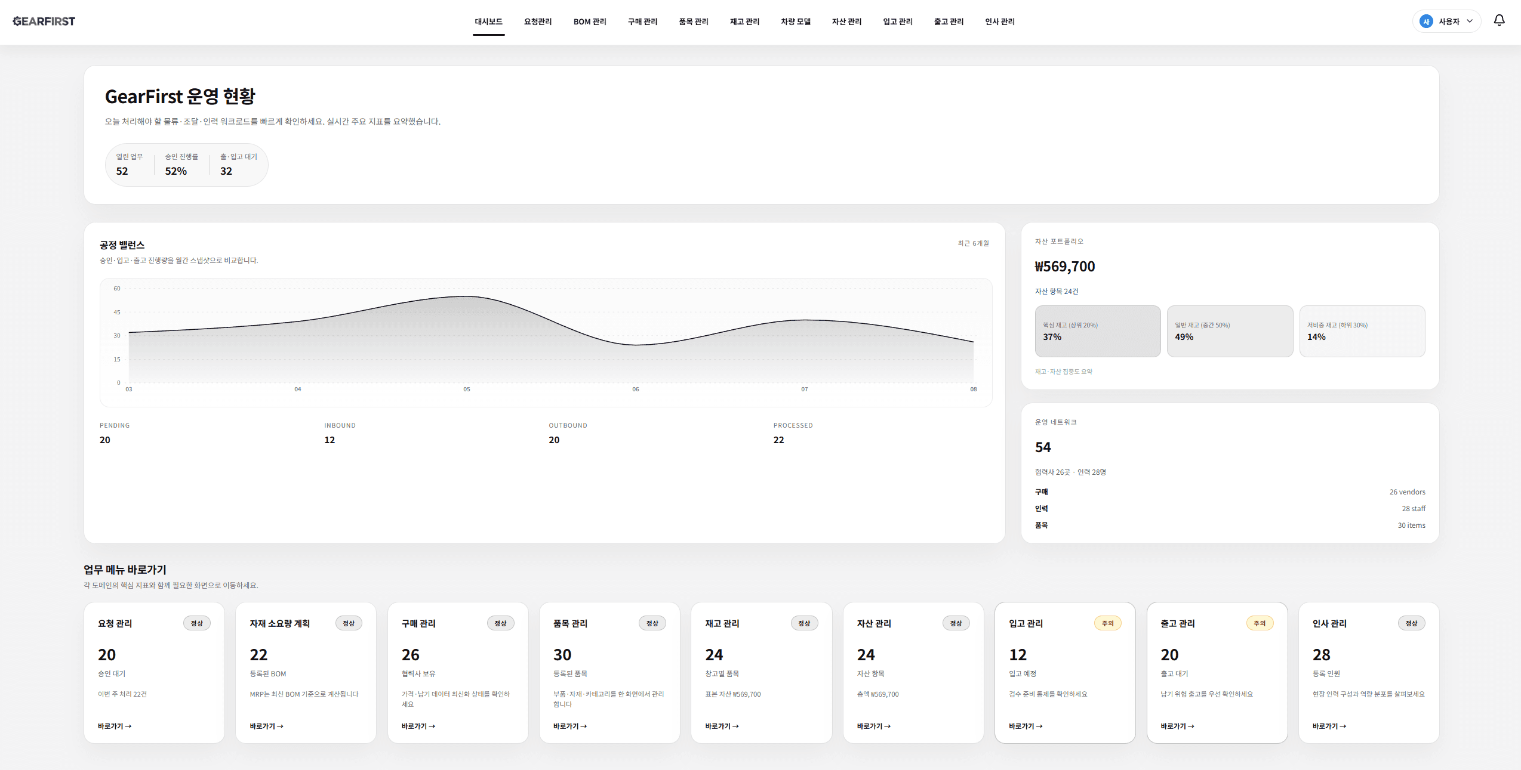Click the 주의 badge on 출고 관리
Viewport: 1521px width, 770px height.
tap(1260, 623)
